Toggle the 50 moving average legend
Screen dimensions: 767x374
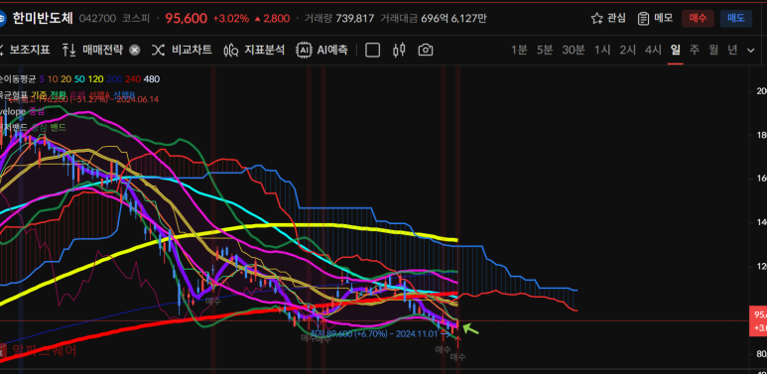[x=79, y=79]
